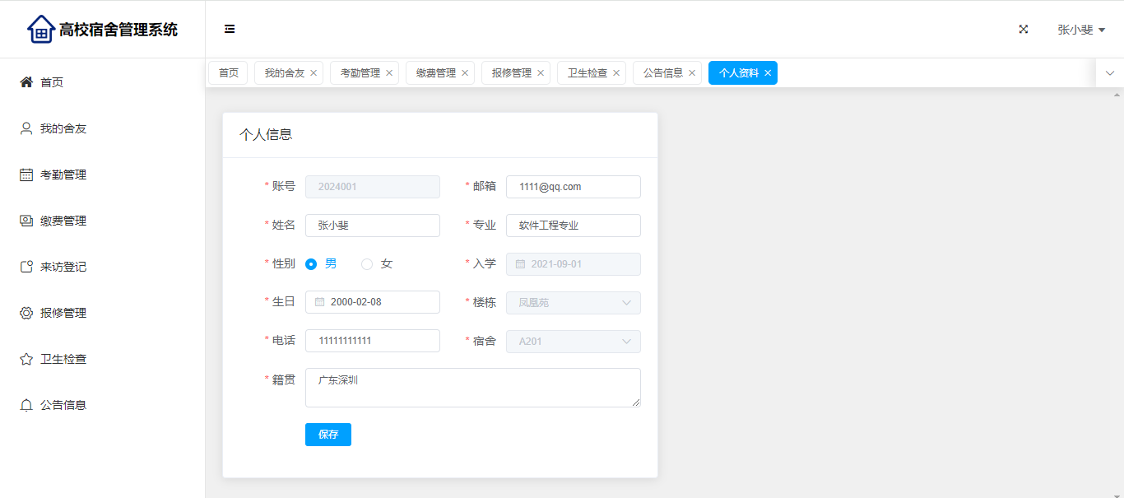Expand the tab list chevron at right

coord(1109,73)
